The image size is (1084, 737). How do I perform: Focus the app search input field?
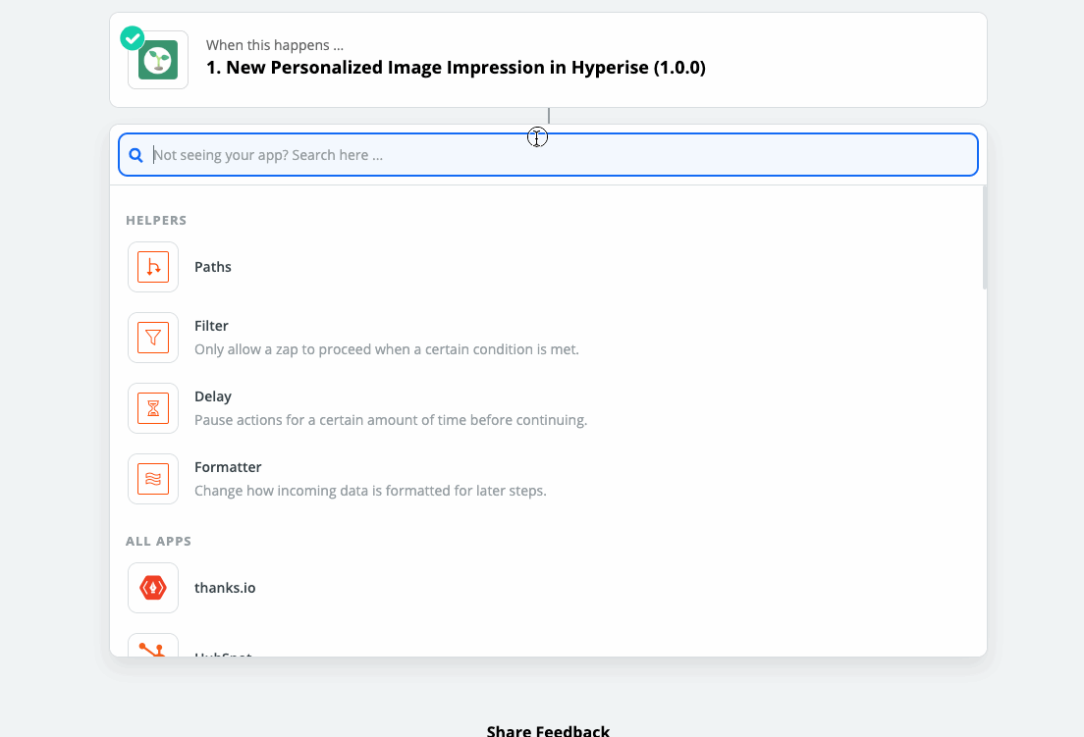coord(548,155)
